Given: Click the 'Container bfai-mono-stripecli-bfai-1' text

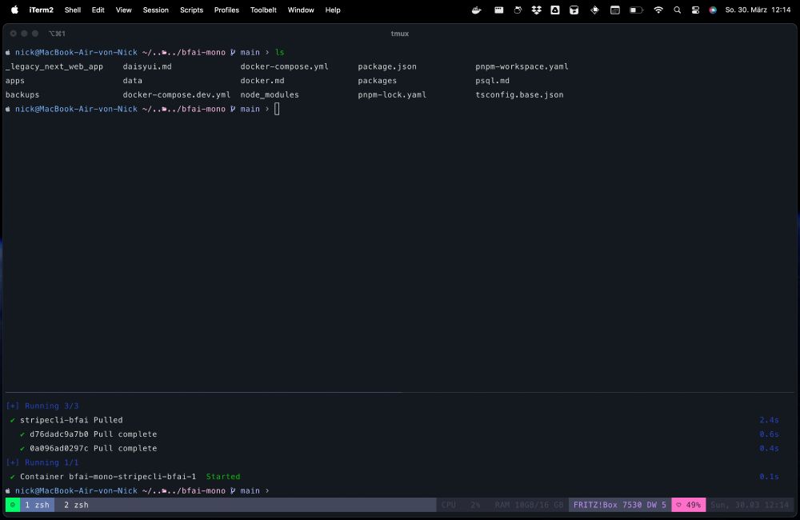Looking at the screenshot, I should point(108,477).
